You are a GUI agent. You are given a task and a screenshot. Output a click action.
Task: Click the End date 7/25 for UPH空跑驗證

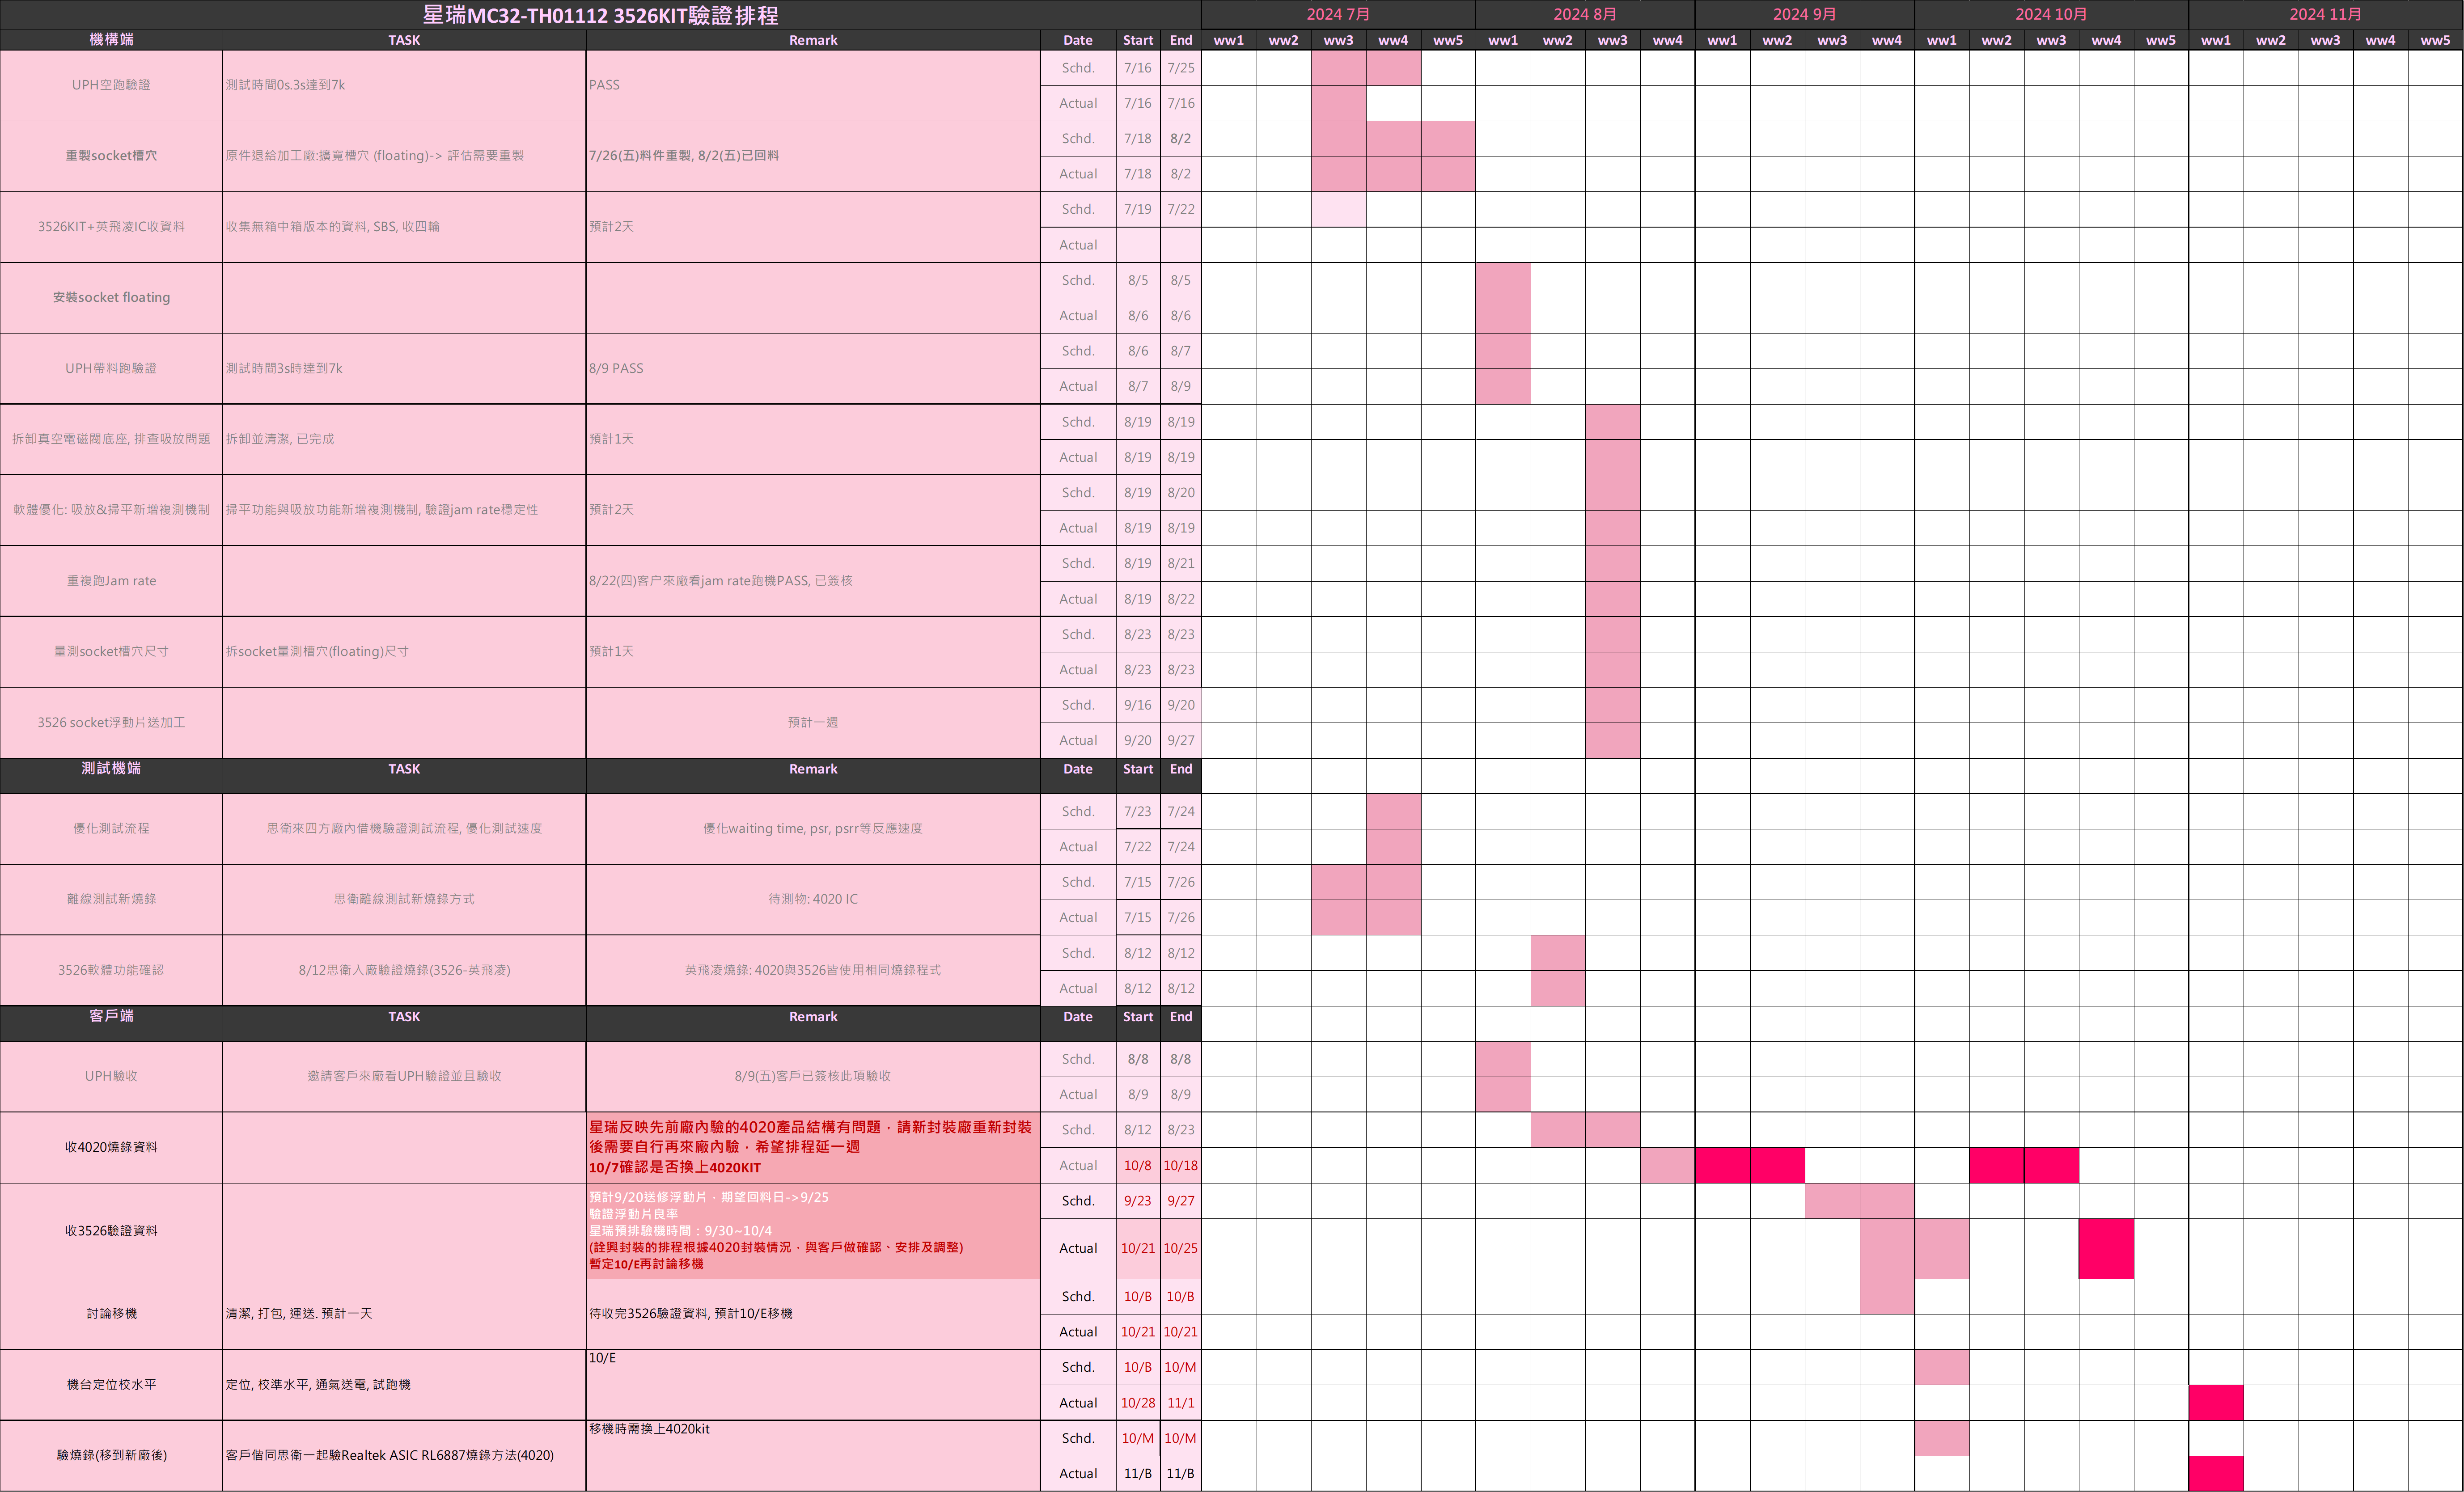(x=1181, y=68)
